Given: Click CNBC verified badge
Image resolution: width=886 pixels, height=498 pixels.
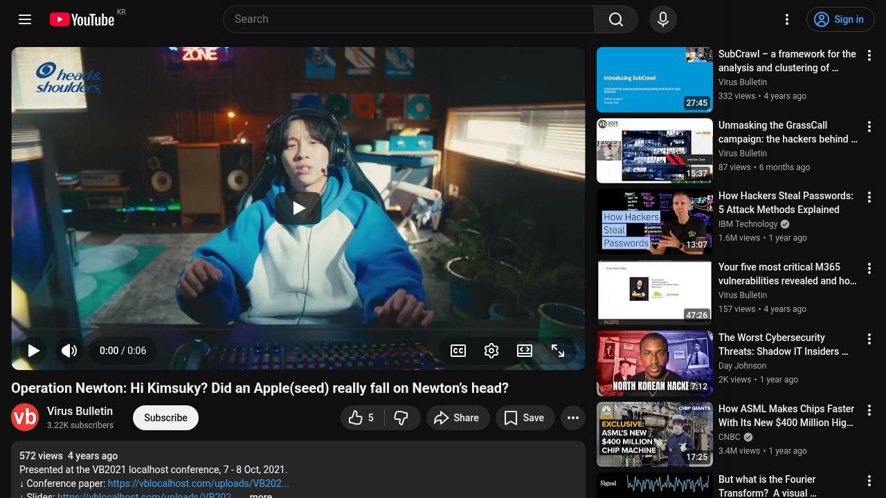Looking at the screenshot, I should pyautogui.click(x=748, y=437).
